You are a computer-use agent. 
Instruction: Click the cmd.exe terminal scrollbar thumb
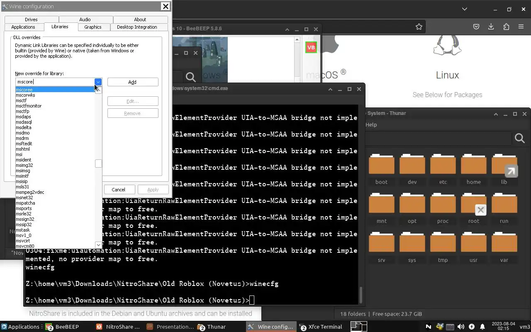(360, 295)
